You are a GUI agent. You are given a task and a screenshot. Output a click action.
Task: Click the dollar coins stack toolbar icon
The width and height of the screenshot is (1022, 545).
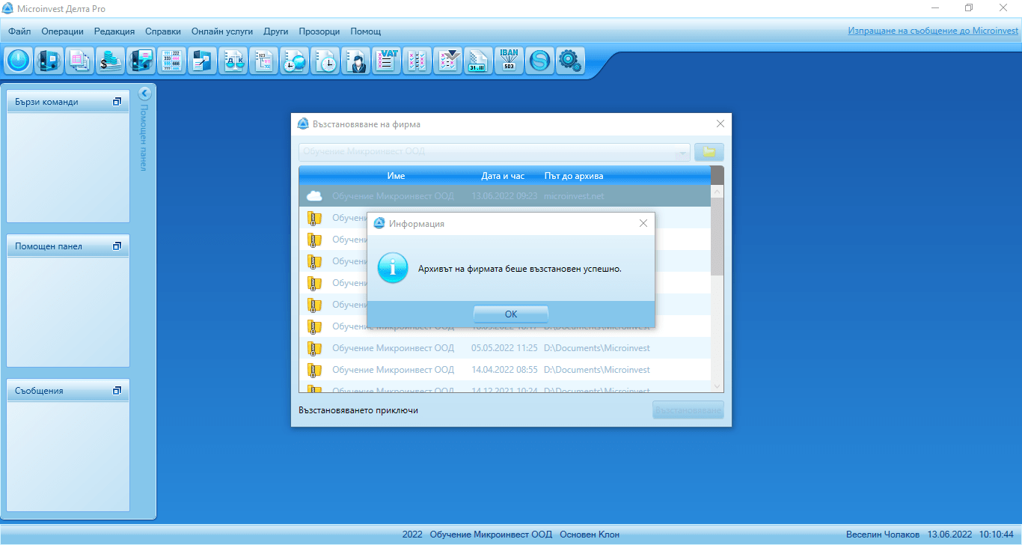pos(111,61)
